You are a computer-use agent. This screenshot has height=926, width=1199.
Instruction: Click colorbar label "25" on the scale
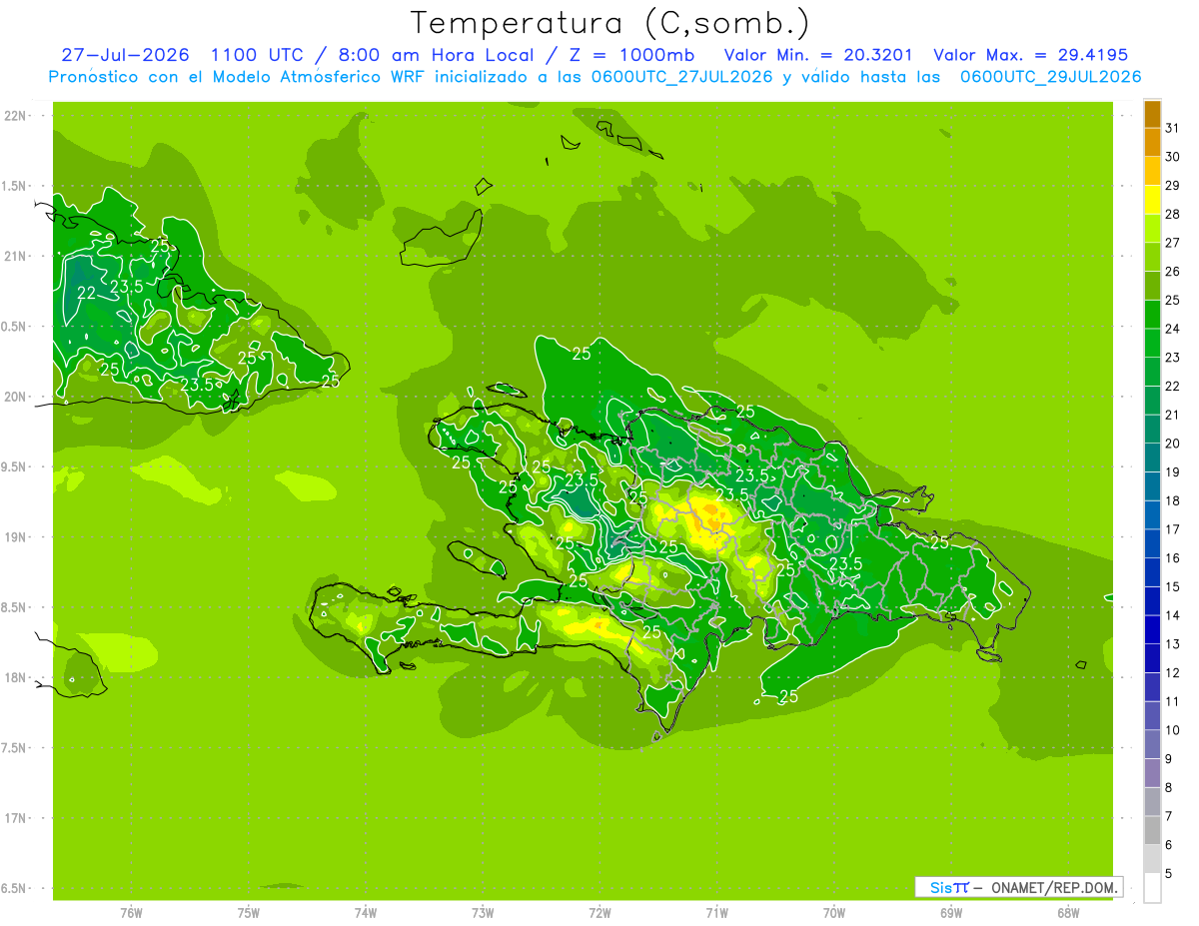[1173, 301]
